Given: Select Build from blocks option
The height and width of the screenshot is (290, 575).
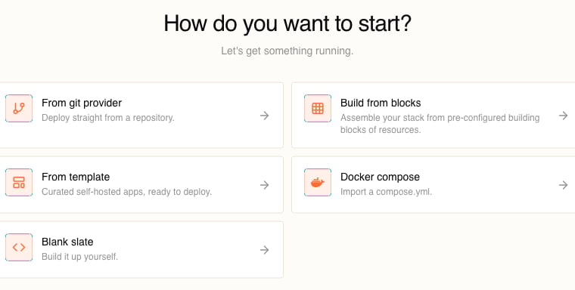Looking at the screenshot, I should tap(433, 115).
